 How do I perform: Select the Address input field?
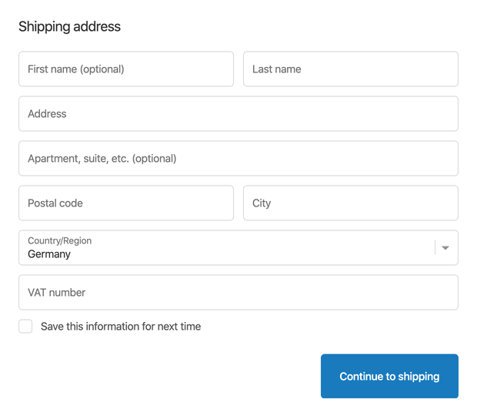click(x=239, y=113)
